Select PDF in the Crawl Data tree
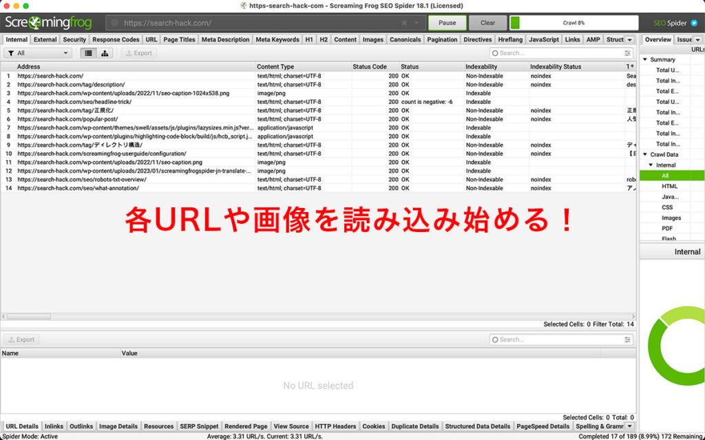Image resolution: width=705 pixels, height=440 pixels. [667, 229]
